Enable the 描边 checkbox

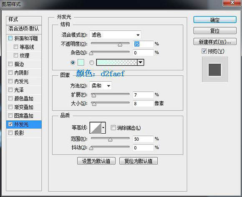10,64
